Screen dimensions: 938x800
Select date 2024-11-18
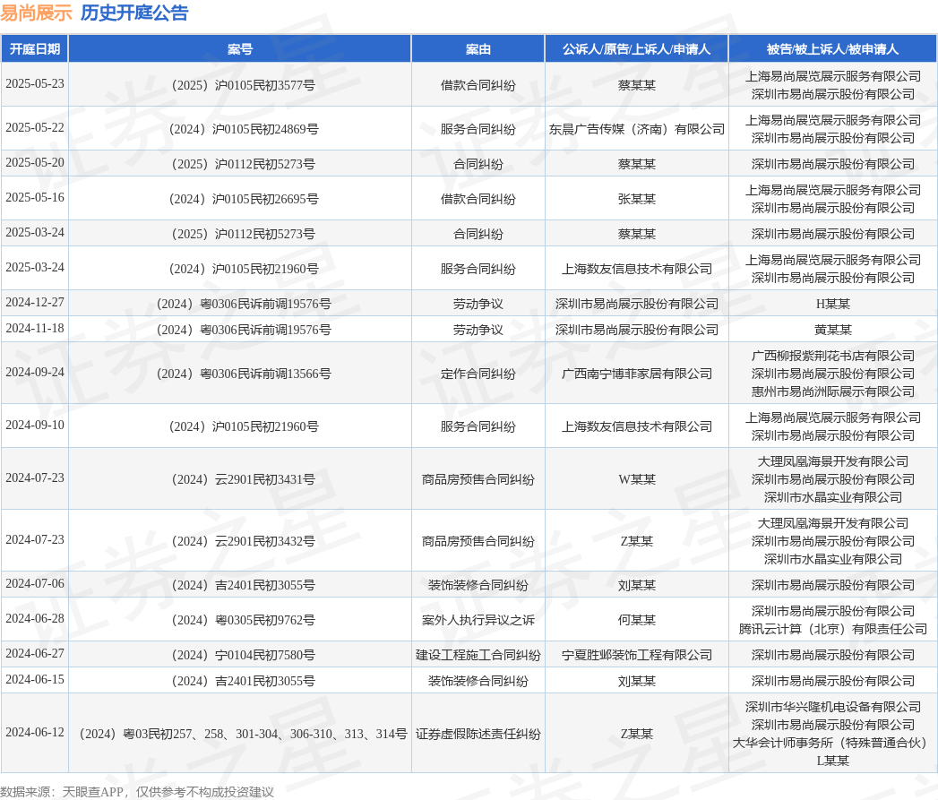click(35, 329)
